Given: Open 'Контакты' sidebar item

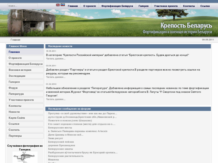Looking at the screenshot, I should click(x=25, y=106).
